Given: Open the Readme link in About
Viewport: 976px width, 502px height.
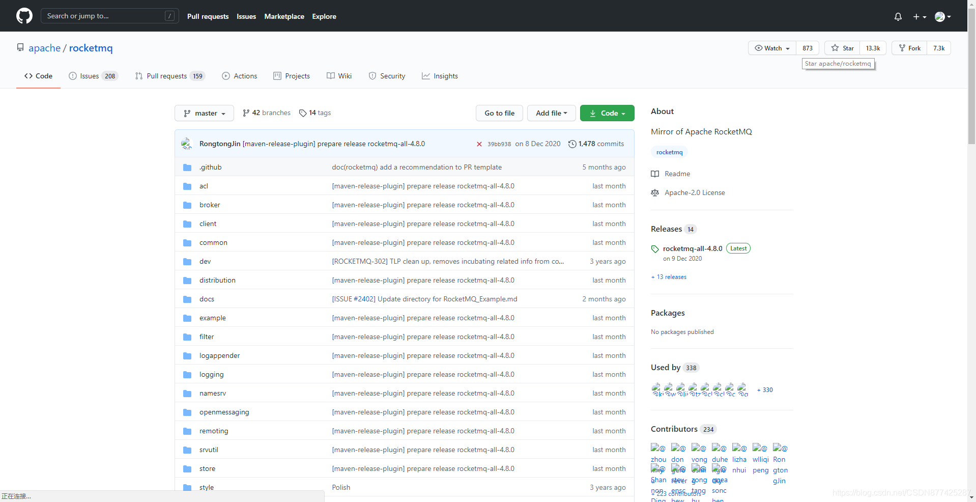Looking at the screenshot, I should coord(671,174).
